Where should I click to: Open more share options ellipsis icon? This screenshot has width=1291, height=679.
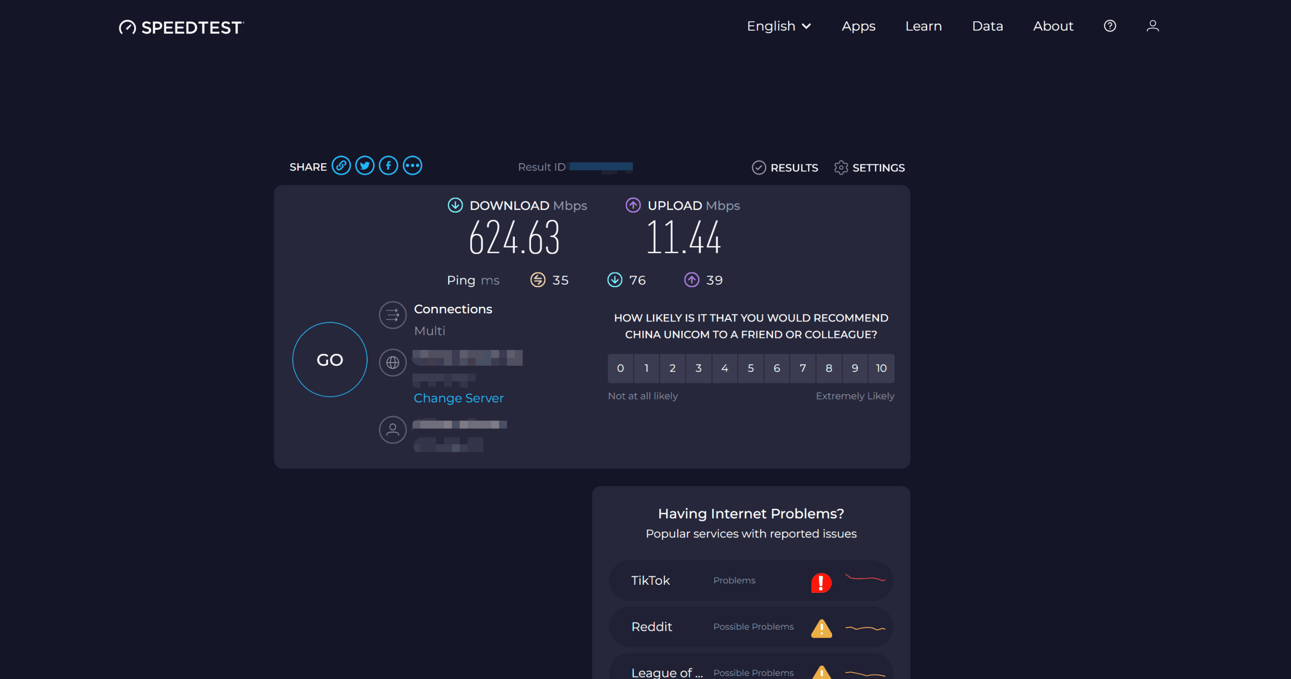click(412, 166)
